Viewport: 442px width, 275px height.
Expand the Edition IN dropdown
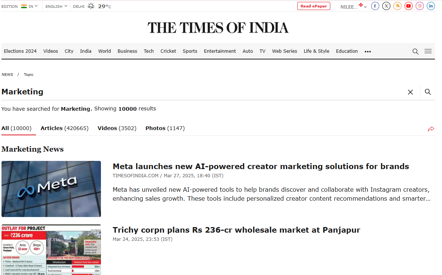pyautogui.click(x=29, y=6)
